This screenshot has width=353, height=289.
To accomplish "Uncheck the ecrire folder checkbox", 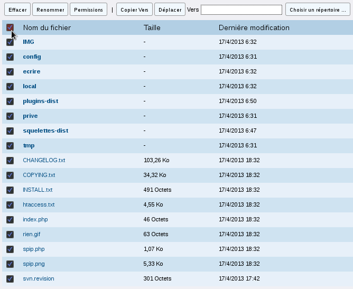I will click(x=10, y=72).
